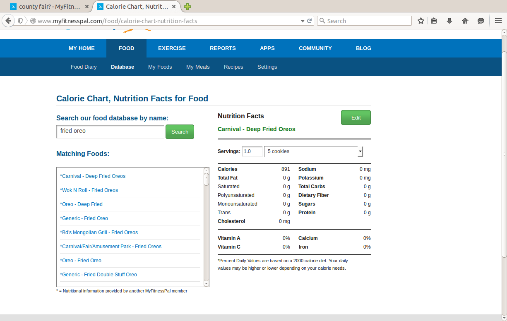Click the Servings quantity field
The height and width of the screenshot is (321, 507).
click(x=252, y=151)
